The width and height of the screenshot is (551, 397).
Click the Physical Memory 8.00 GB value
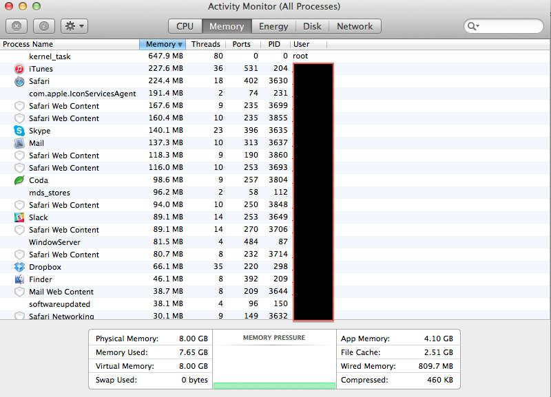(x=194, y=339)
